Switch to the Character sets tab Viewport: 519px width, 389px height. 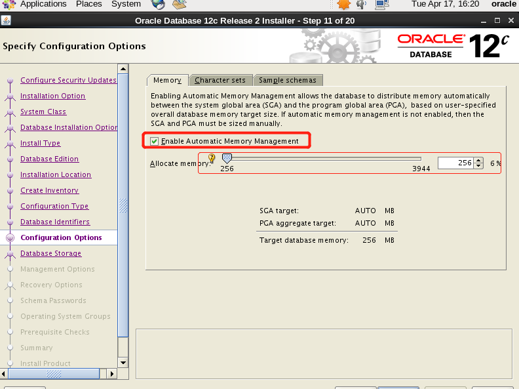220,80
